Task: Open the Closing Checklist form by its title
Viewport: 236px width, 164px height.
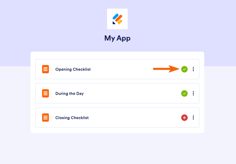Action: point(72,118)
